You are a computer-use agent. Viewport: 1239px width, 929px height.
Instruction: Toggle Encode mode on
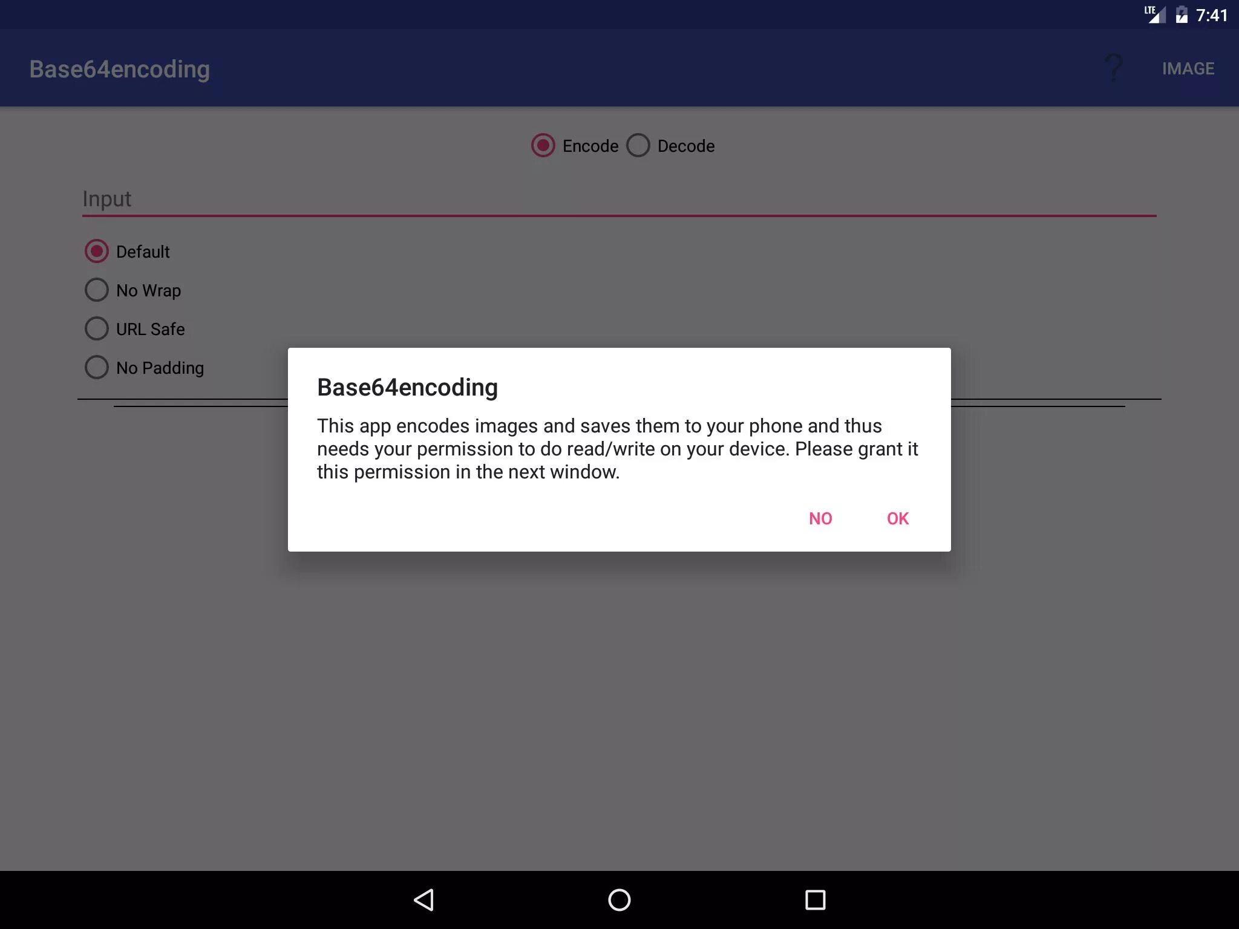tap(543, 145)
